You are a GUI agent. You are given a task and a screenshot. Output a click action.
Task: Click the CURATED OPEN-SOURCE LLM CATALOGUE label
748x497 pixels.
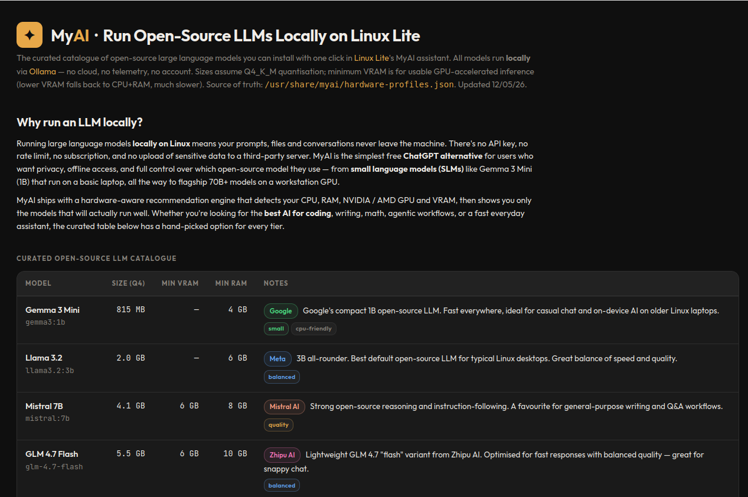tap(96, 259)
